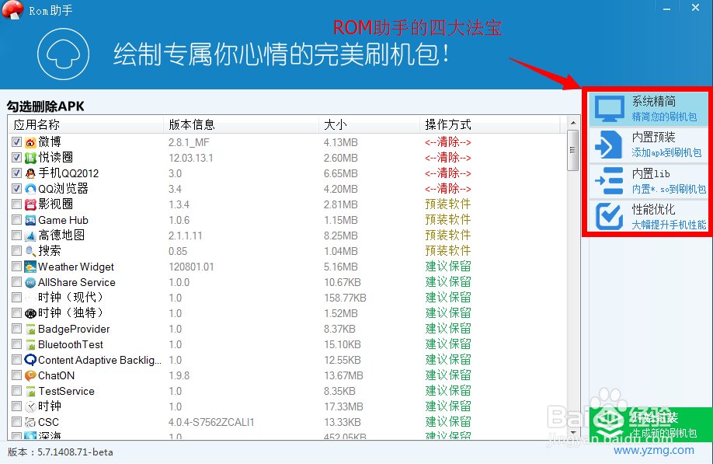Open the 内置预装 section
Screen dimensions: 713x464
coord(649,145)
